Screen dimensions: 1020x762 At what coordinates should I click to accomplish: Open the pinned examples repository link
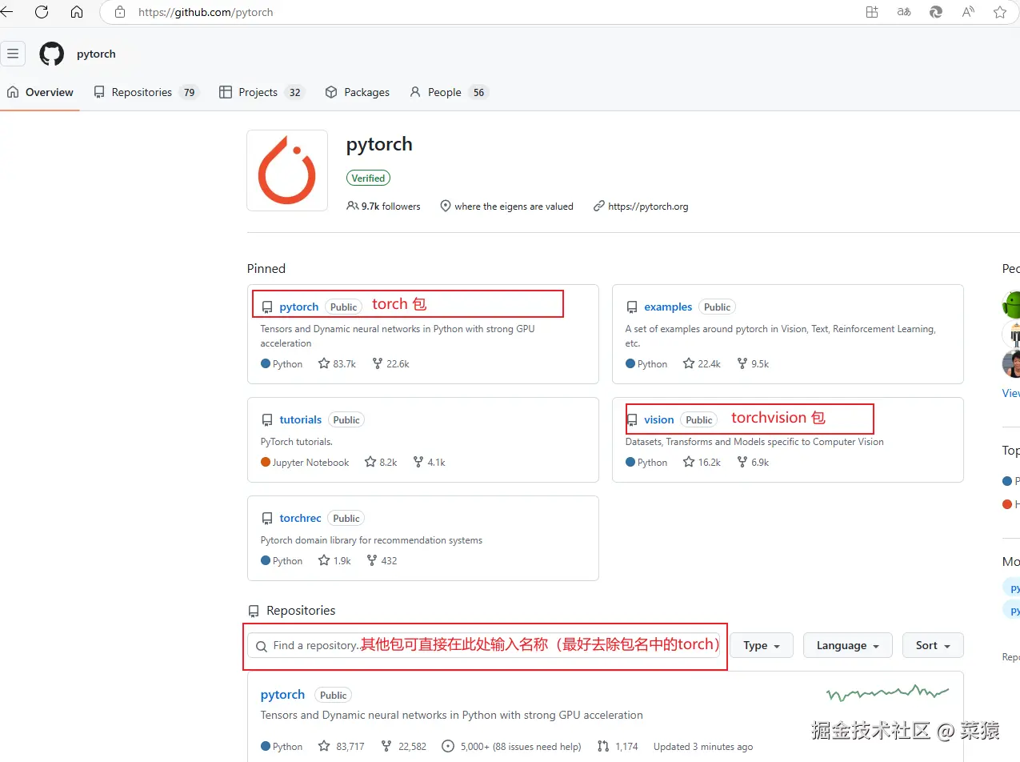pyautogui.click(x=668, y=307)
